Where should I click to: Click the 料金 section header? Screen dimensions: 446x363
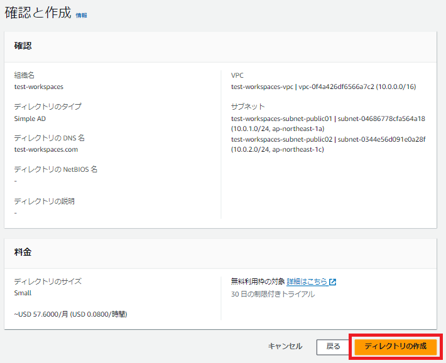23,252
